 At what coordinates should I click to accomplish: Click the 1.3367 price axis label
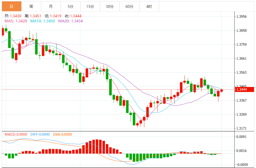tap(241, 101)
